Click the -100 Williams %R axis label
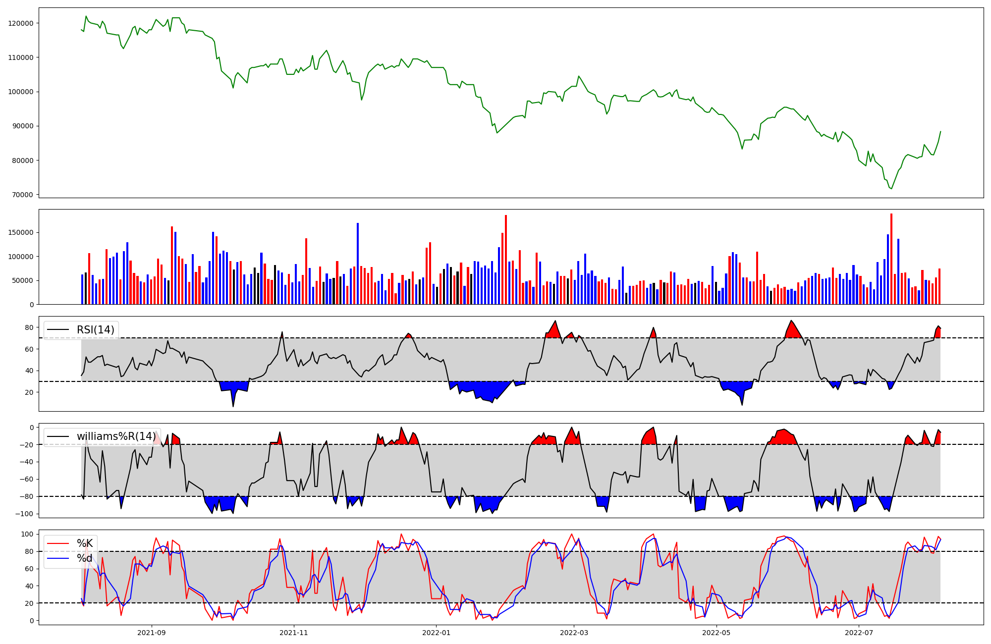This screenshot has height=644, width=991. [25, 514]
